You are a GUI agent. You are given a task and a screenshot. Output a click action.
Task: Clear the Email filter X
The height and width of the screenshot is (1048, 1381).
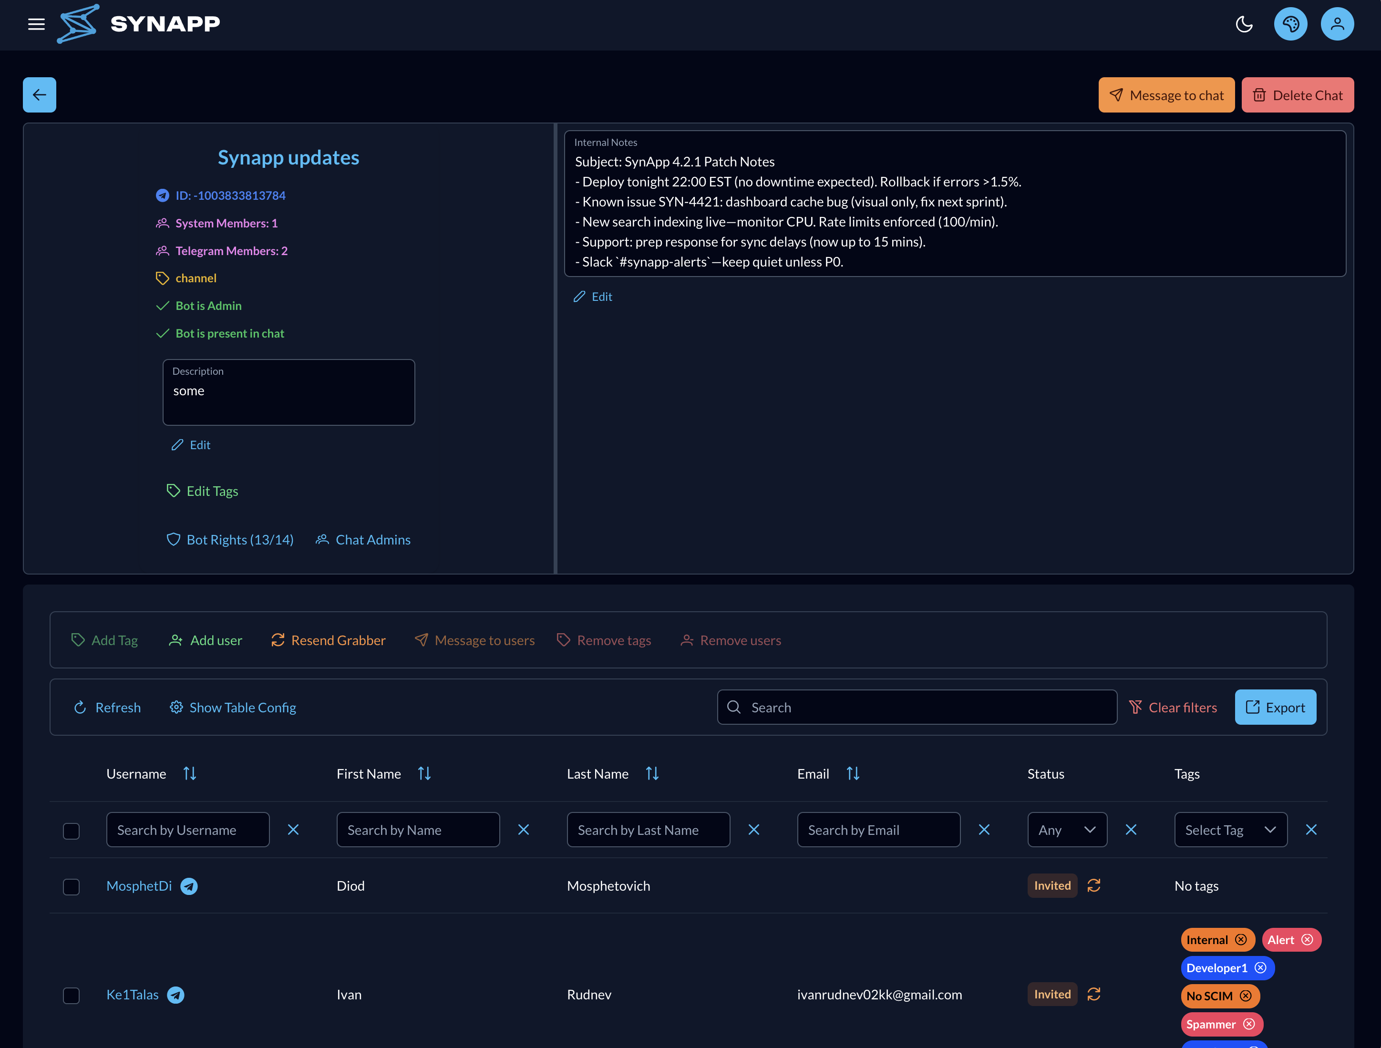pos(984,830)
